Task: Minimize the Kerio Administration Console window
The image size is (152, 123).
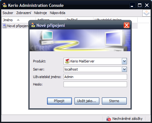Action: click(x=132, y=5)
